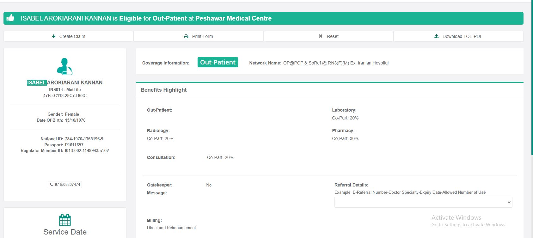Click the patient avatar icon
The image size is (533, 238).
65,66
